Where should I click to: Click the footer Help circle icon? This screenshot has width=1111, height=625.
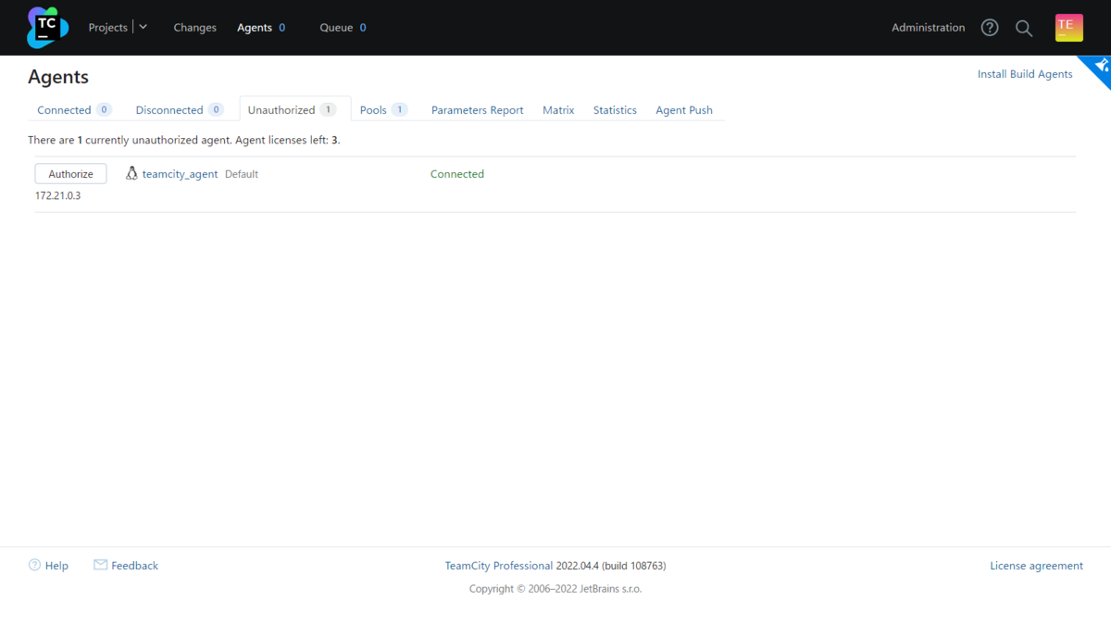point(35,565)
